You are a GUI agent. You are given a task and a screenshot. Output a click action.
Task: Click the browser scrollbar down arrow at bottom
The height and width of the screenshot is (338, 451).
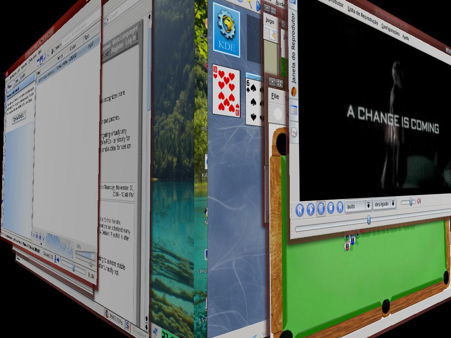[146, 327]
